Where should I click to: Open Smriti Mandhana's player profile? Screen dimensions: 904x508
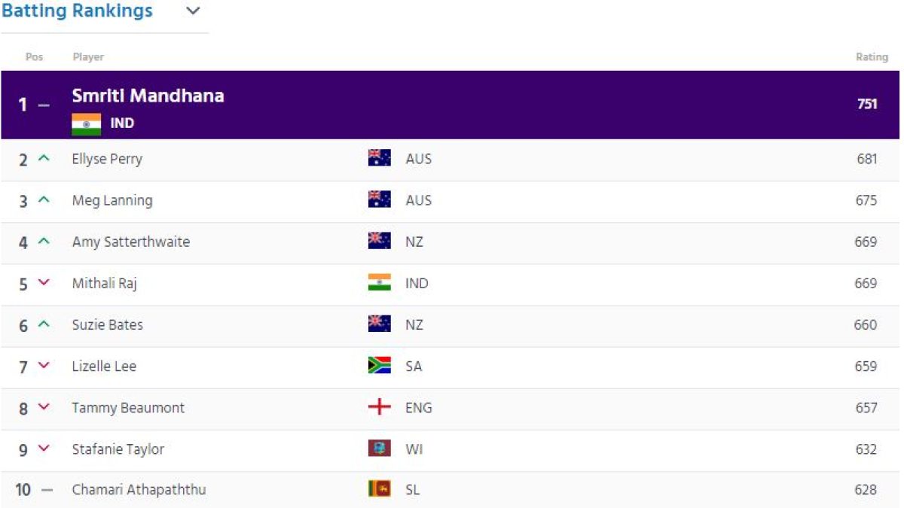tap(148, 96)
